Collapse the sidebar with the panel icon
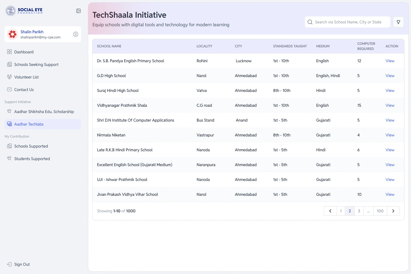The height and width of the screenshot is (274, 411). [78, 11]
